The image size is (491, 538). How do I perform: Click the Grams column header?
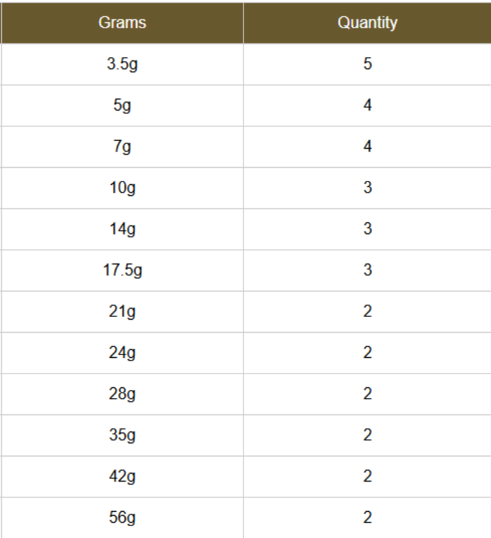[x=122, y=23]
